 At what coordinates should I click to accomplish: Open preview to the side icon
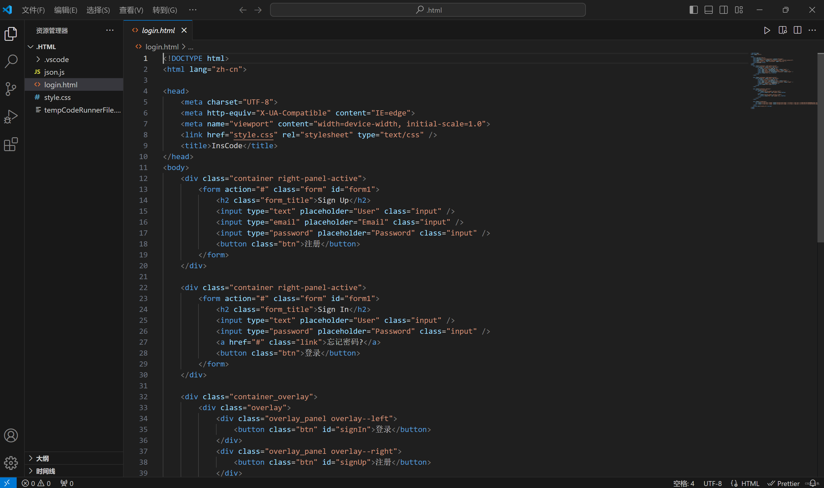783,30
